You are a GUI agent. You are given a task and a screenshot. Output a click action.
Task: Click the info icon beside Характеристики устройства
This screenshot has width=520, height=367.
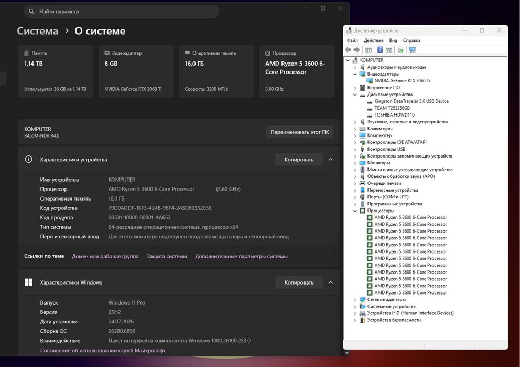click(x=28, y=160)
